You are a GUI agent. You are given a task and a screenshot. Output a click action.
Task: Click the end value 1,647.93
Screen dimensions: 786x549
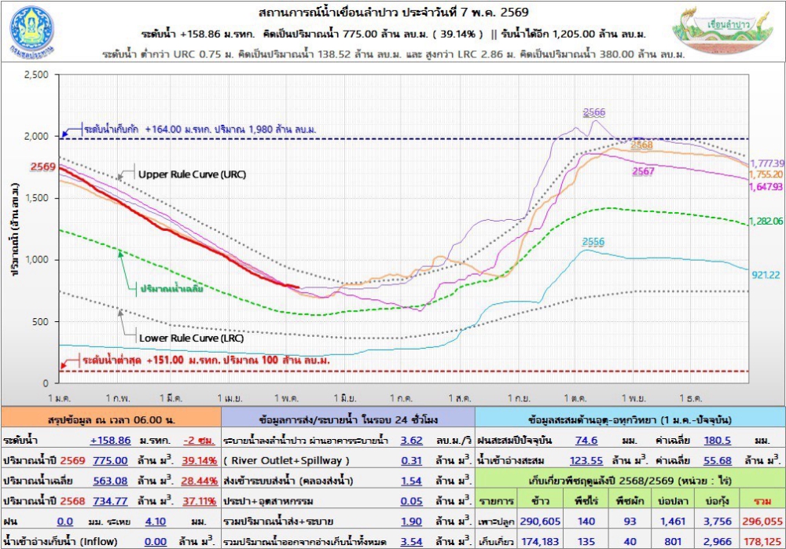tap(766, 187)
